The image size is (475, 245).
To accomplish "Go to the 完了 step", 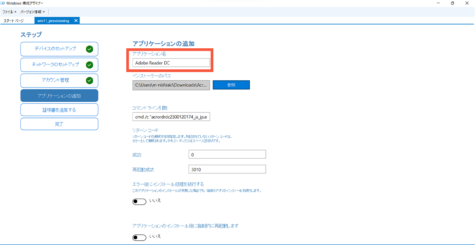I will [59, 124].
